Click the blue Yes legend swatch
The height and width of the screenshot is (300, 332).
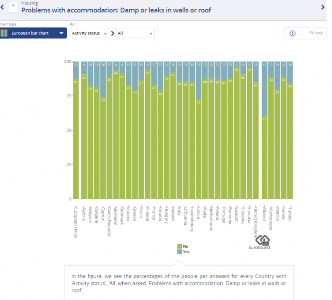179,252
